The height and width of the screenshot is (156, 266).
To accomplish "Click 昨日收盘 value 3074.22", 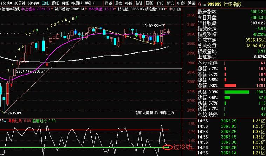I will [258, 23].
